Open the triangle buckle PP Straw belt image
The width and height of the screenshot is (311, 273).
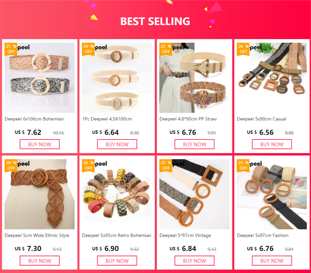(194, 78)
